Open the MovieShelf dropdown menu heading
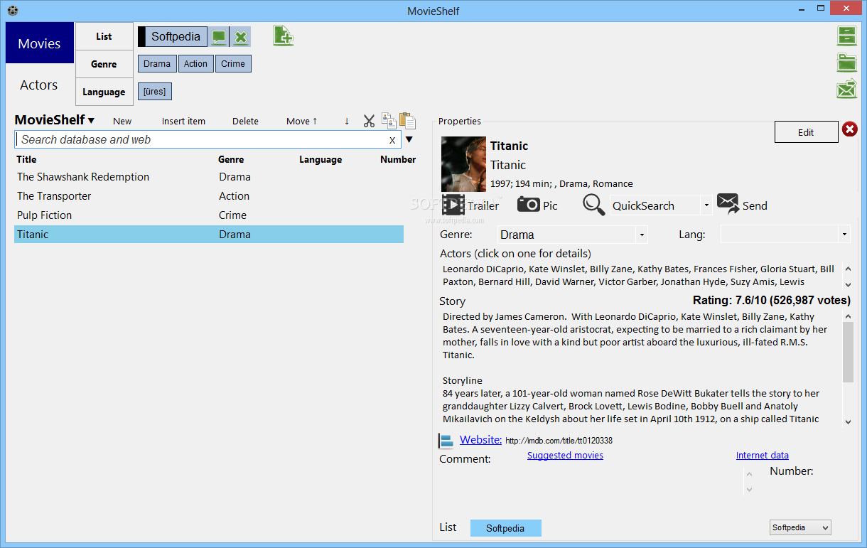This screenshot has width=867, height=548. click(55, 120)
